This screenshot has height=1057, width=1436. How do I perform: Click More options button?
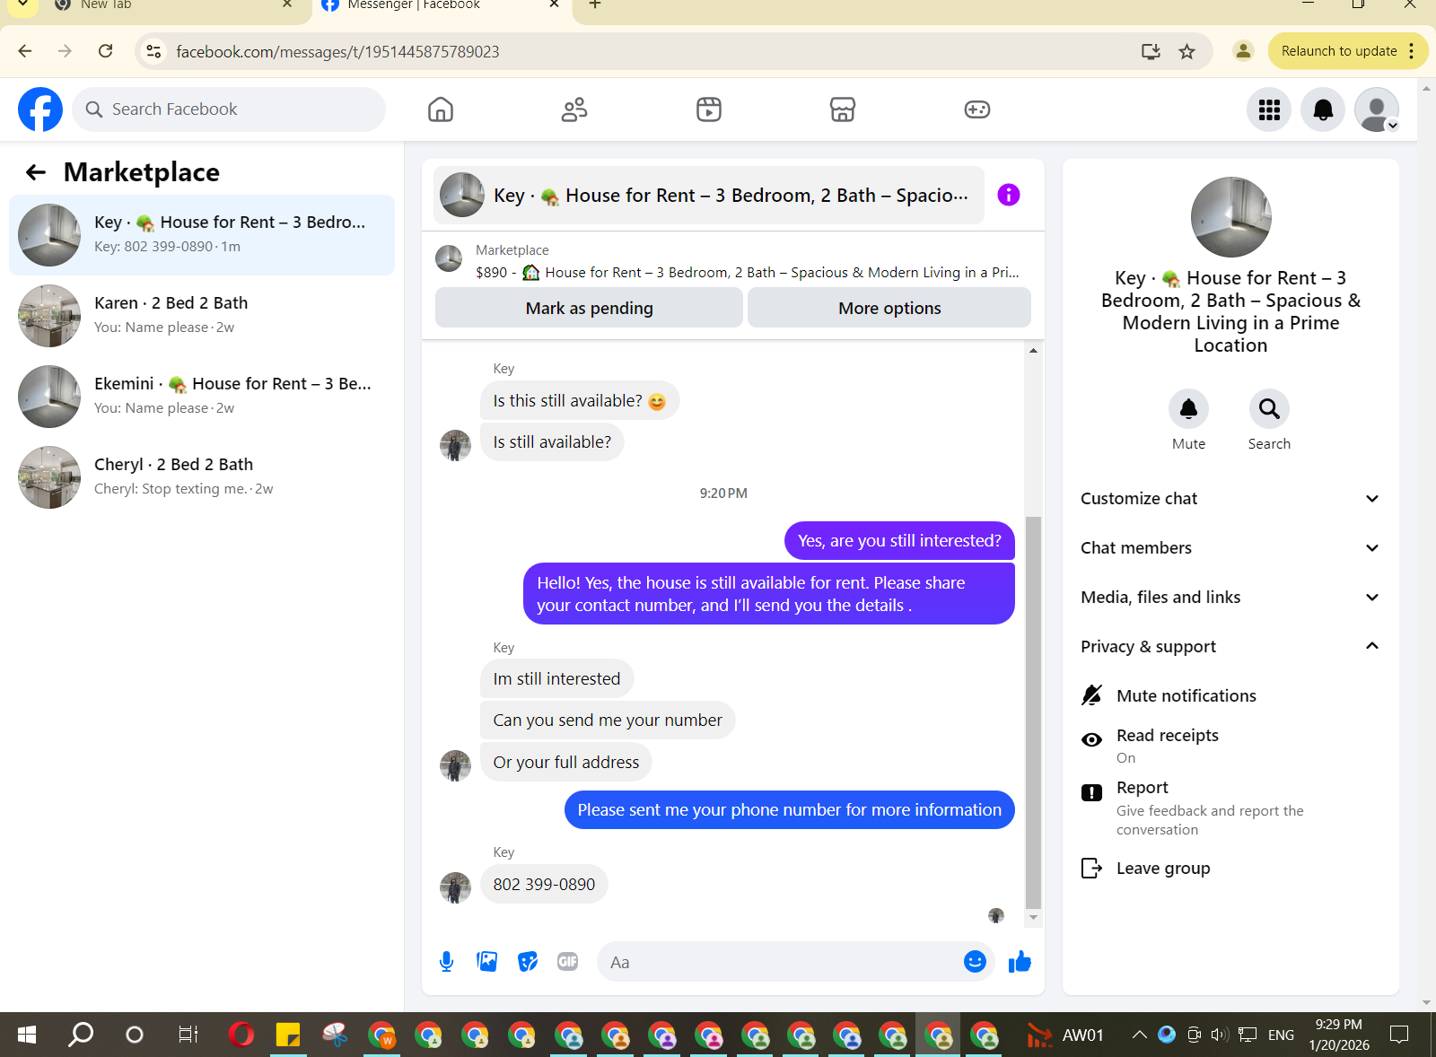point(889,308)
